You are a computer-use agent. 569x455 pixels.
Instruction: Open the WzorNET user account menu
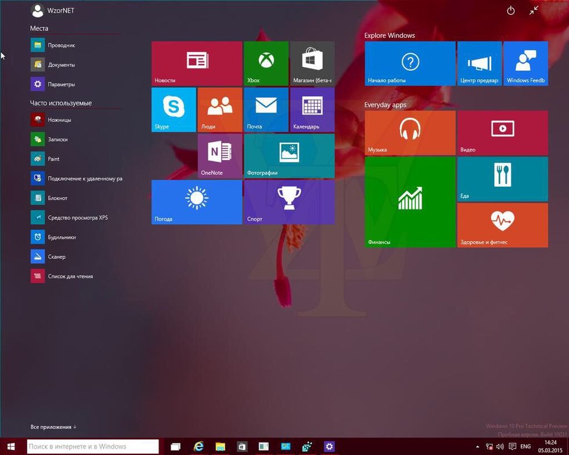tap(52, 10)
